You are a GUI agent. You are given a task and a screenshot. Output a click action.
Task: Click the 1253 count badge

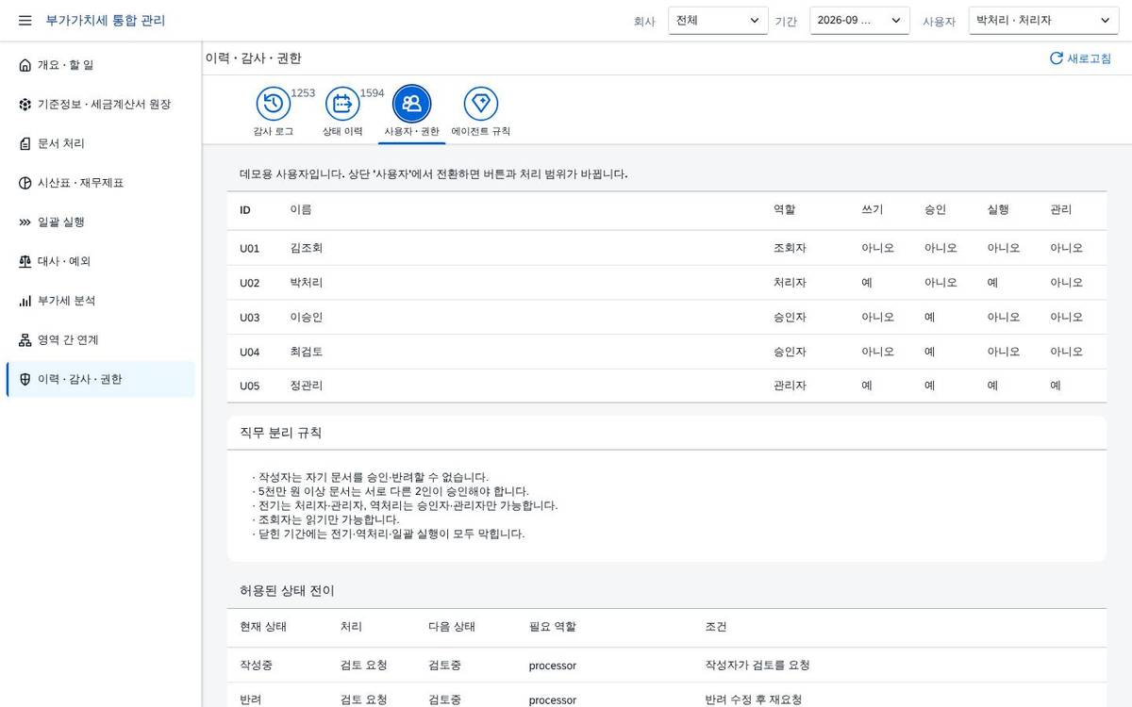pyautogui.click(x=303, y=93)
